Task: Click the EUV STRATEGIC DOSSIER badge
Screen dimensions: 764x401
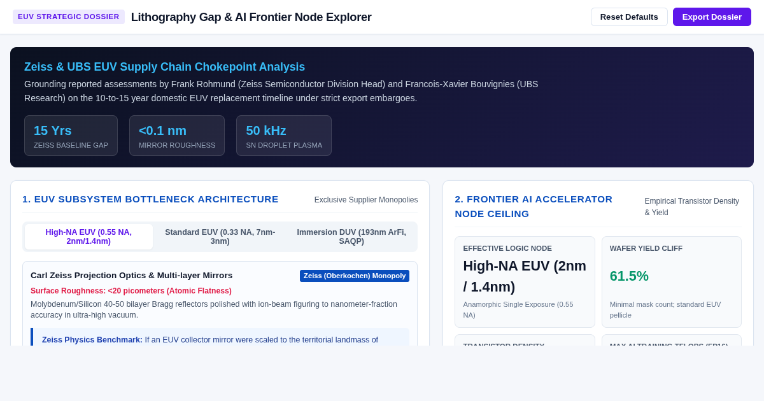Action: point(69,17)
